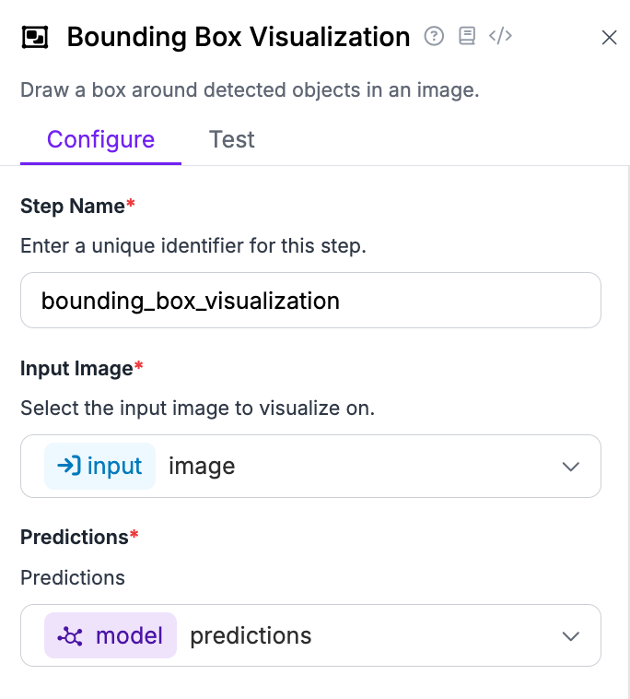This screenshot has height=699, width=630.
Task: Click the node icon in the model badge
Action: click(70, 635)
